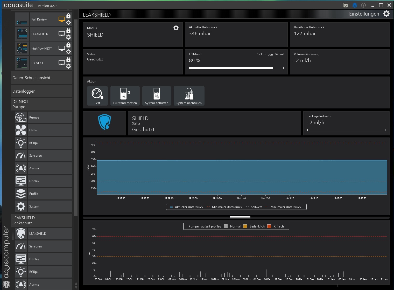The height and width of the screenshot is (290, 394).
Task: Click the screenshot camera icon in title bar
Action: pyautogui.click(x=345, y=5)
